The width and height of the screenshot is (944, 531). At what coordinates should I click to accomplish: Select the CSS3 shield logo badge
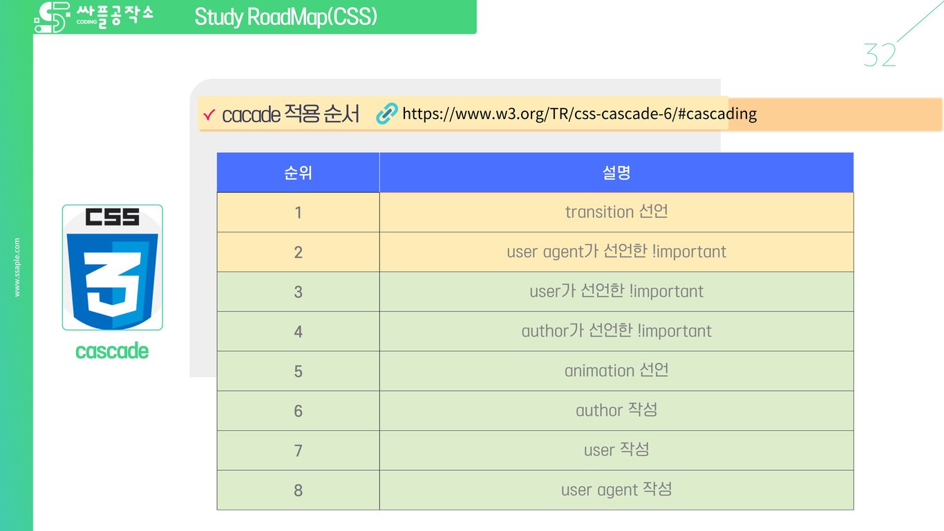click(x=112, y=266)
